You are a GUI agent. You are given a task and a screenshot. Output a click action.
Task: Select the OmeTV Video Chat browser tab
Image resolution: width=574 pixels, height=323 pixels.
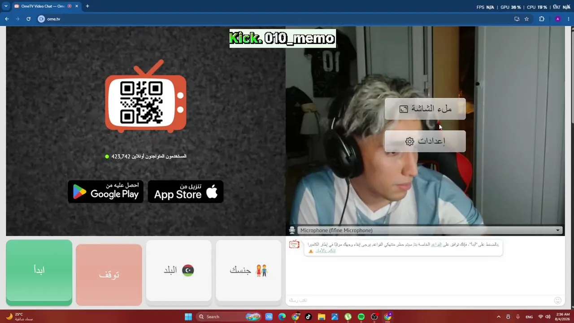[43, 6]
